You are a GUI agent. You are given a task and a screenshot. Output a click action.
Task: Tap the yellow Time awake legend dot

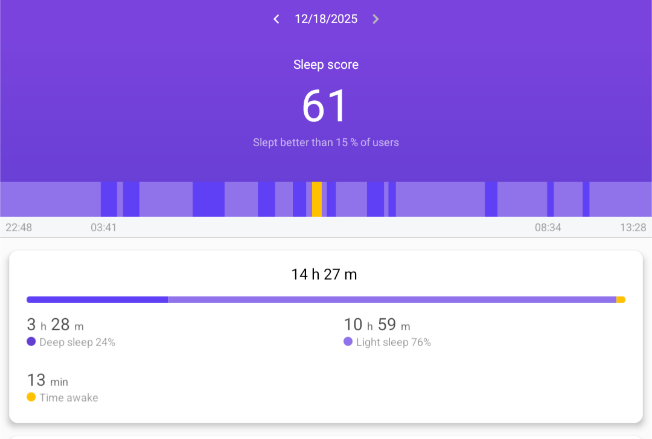31,397
